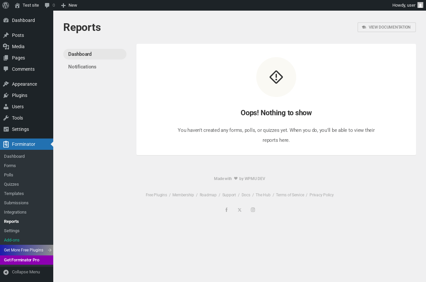Click the Settings sliders icon

[6, 129]
